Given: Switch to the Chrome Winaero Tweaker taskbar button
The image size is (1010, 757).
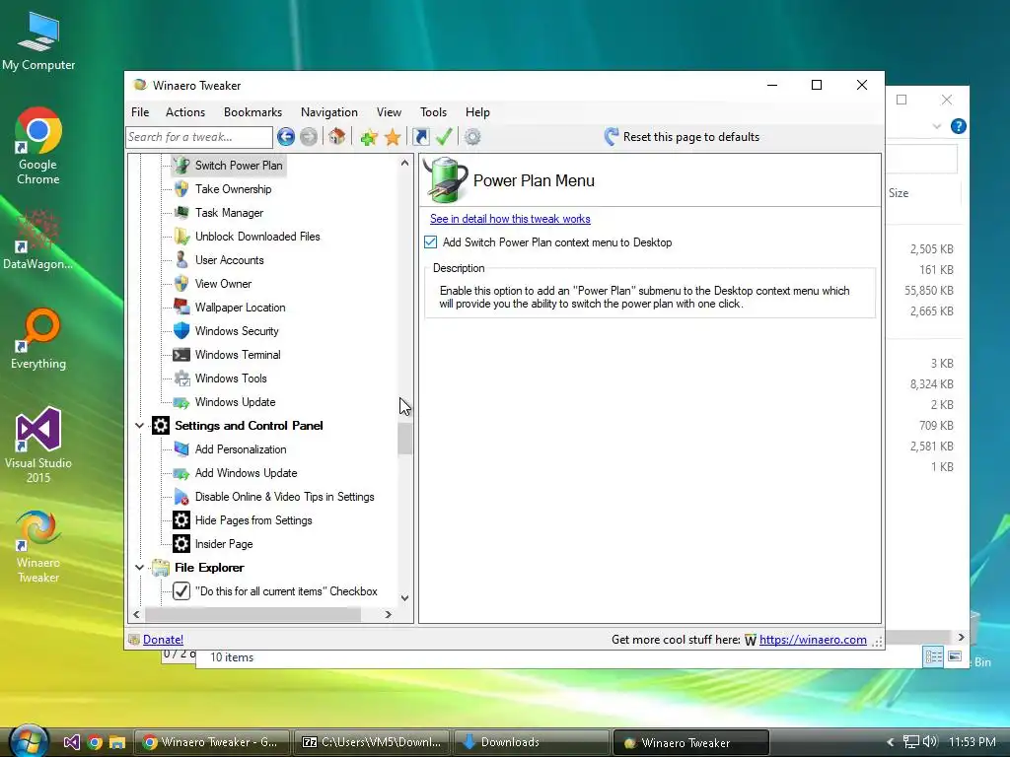Looking at the screenshot, I should click(213, 742).
